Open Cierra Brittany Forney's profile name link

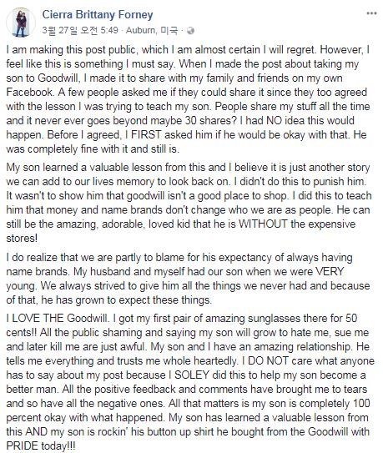point(98,14)
